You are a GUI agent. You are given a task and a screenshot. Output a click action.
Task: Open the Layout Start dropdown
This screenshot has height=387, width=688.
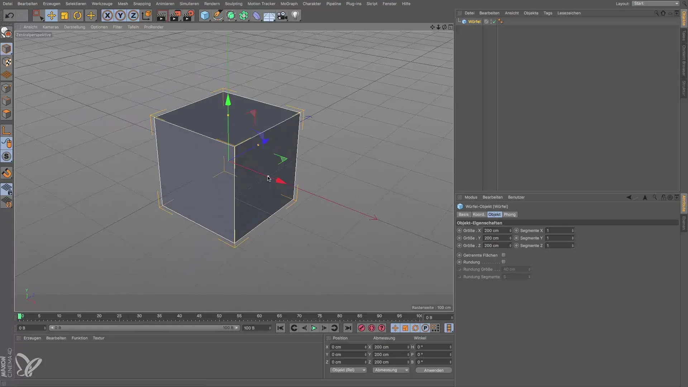[x=655, y=4]
